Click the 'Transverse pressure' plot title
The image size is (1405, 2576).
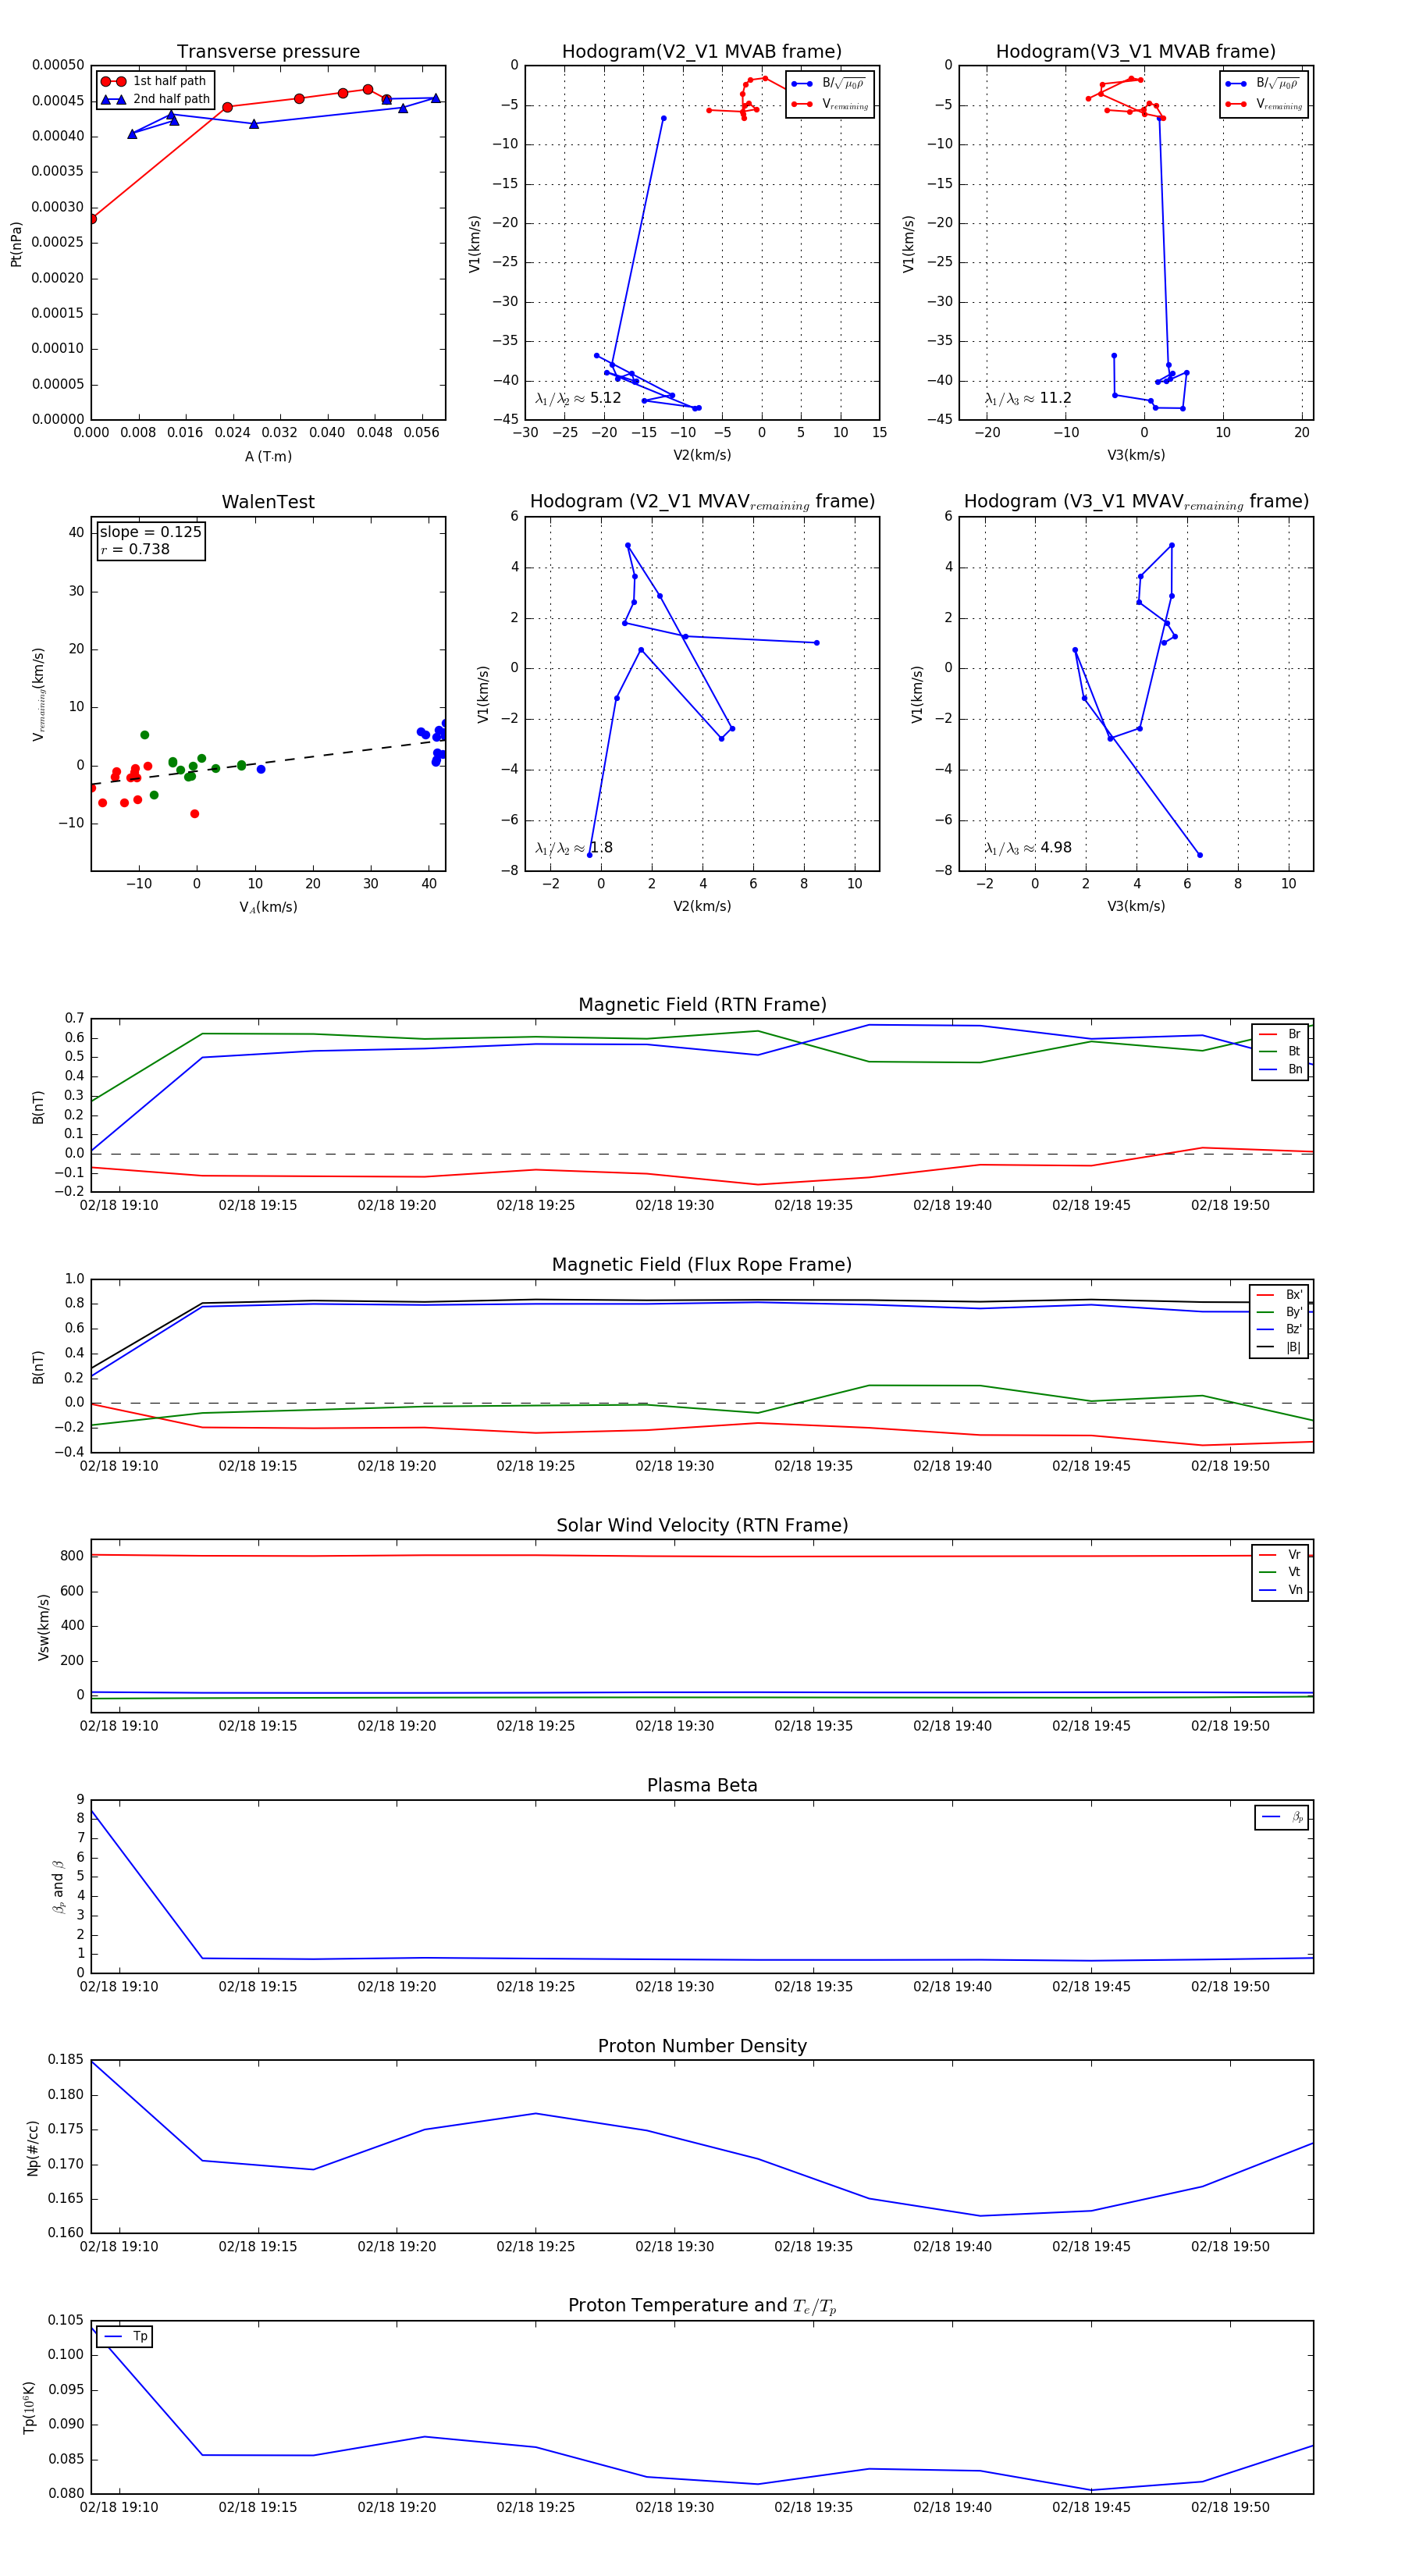[268, 52]
